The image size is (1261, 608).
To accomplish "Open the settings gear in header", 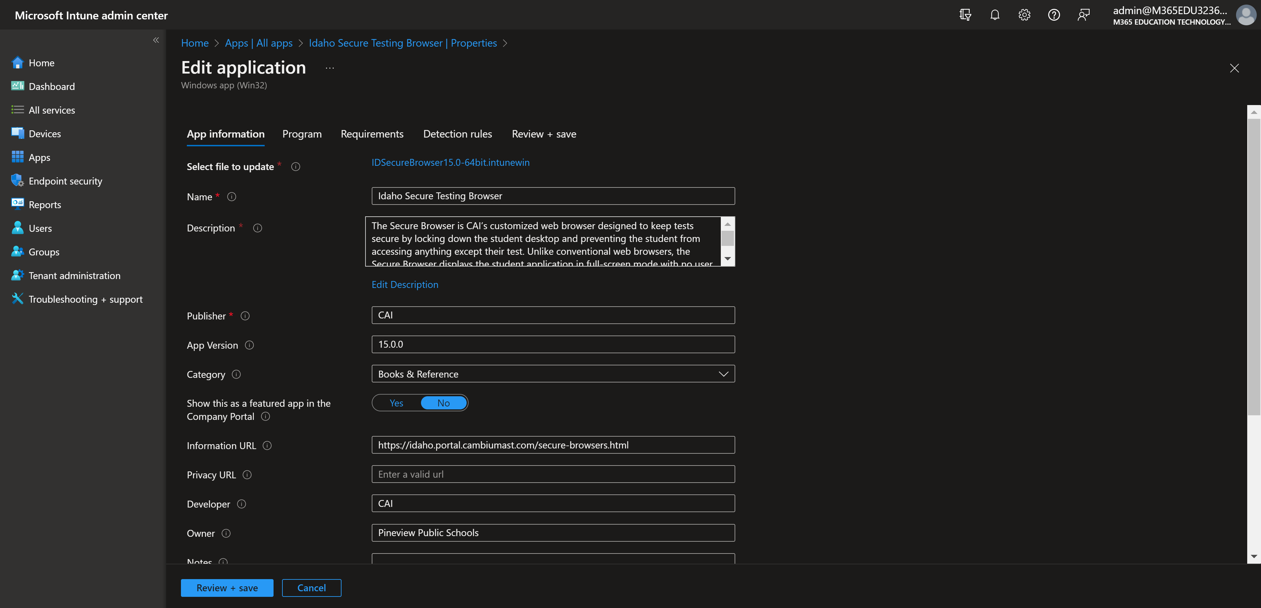I will (1025, 15).
